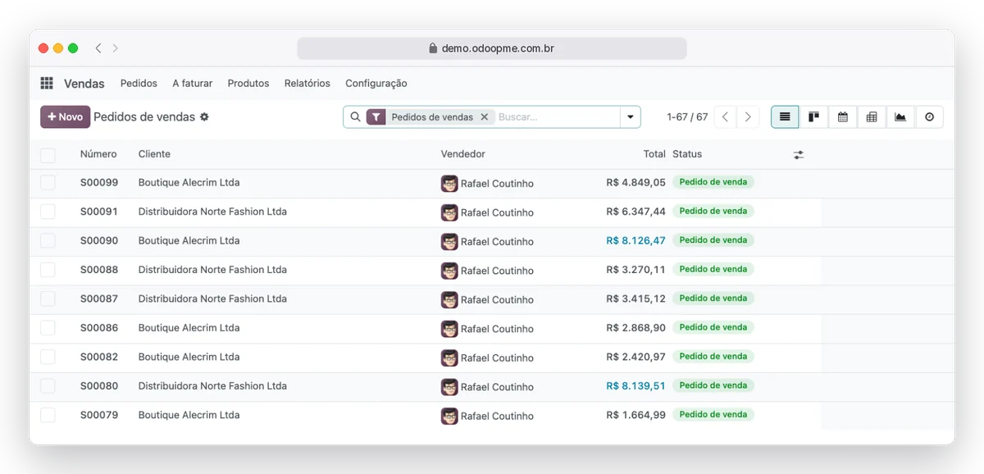The height and width of the screenshot is (474, 984).
Task: Select the List view icon
Action: click(x=785, y=117)
